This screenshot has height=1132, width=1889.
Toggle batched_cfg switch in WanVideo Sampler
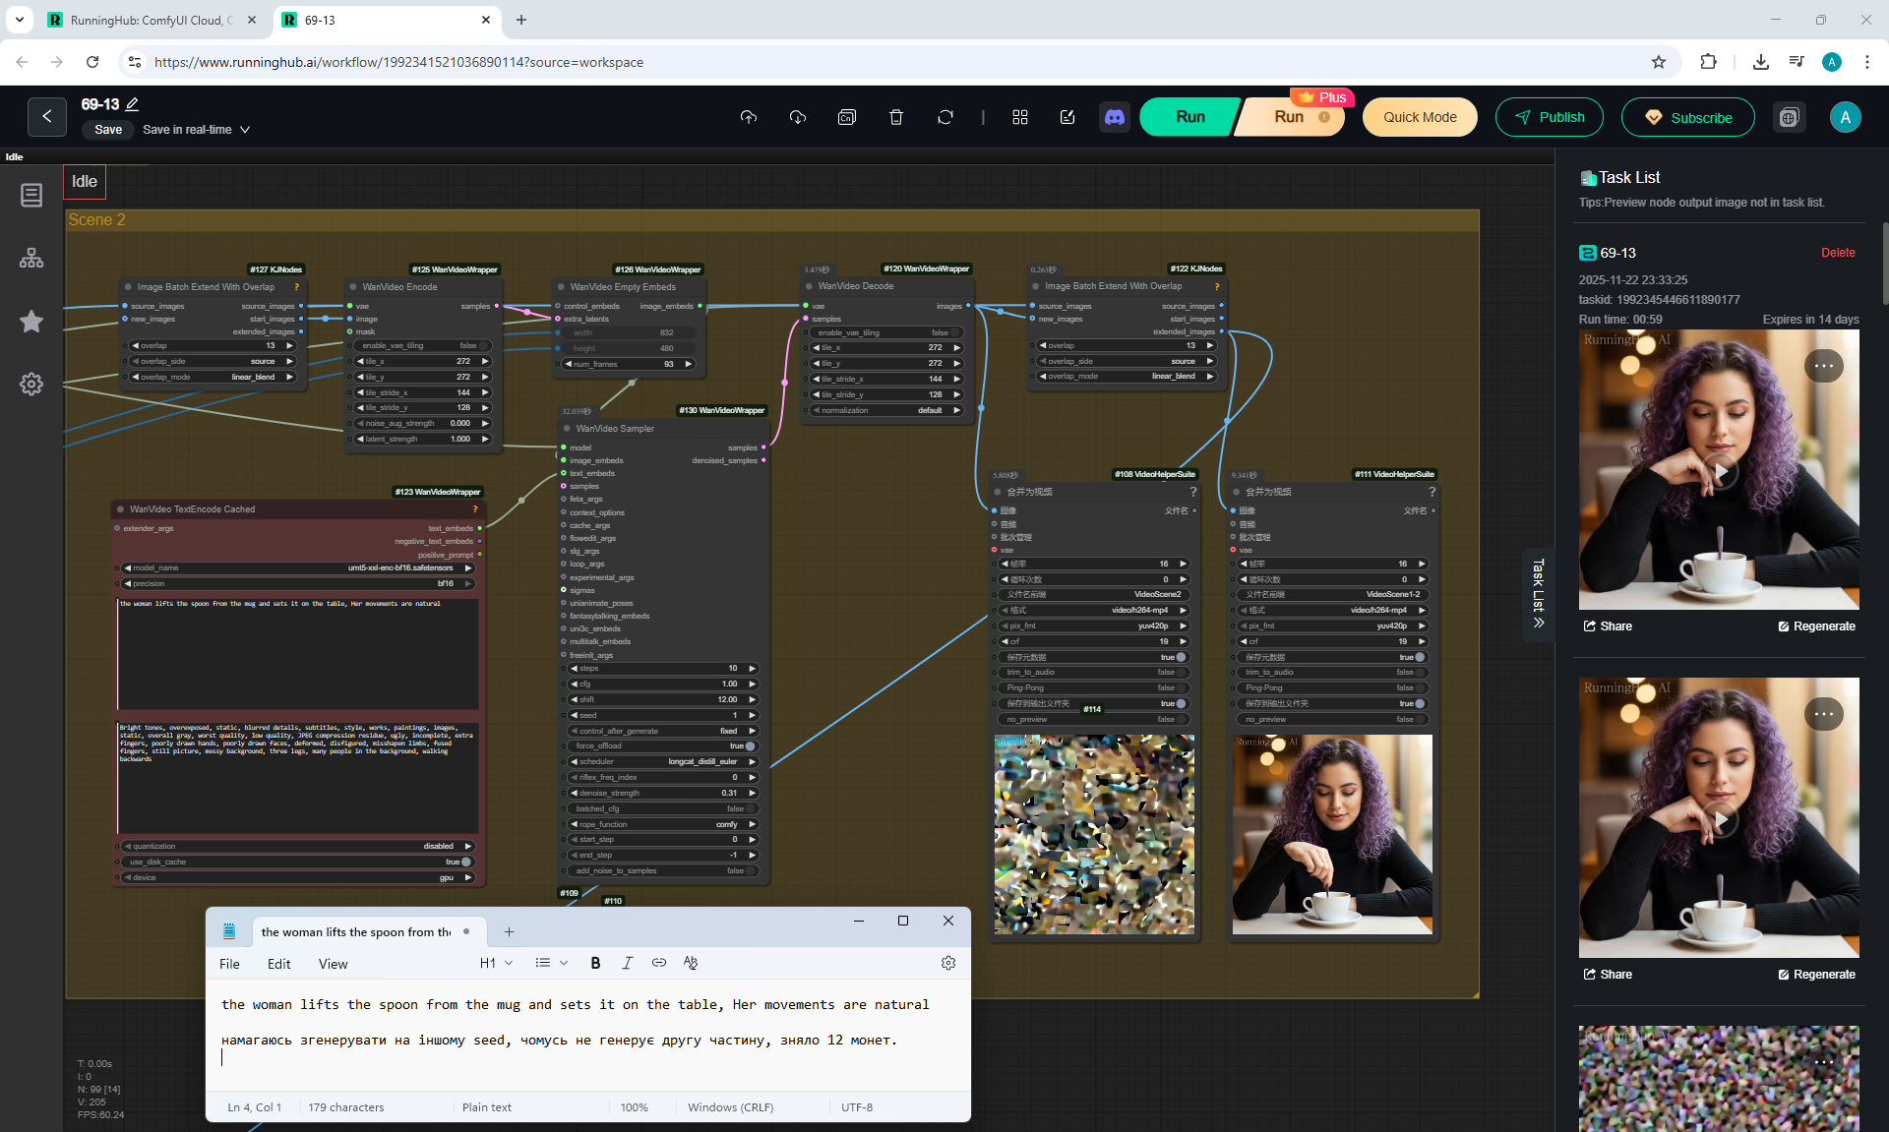750,808
